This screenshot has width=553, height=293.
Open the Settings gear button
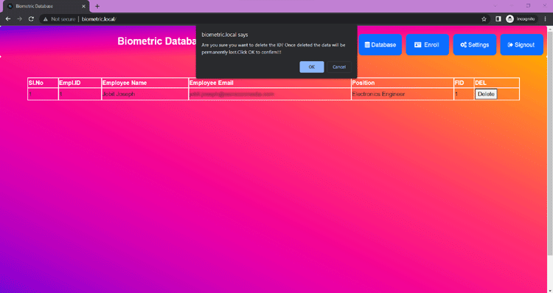point(474,45)
